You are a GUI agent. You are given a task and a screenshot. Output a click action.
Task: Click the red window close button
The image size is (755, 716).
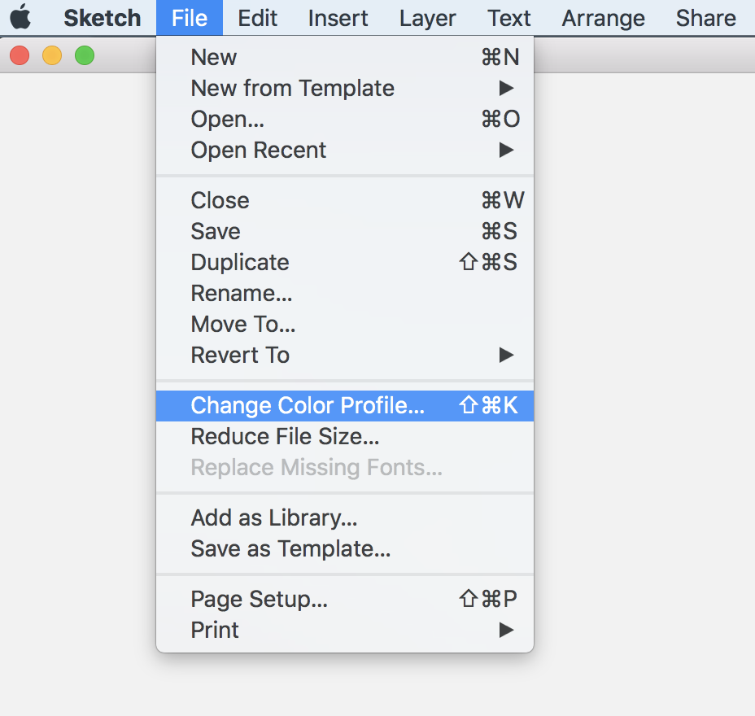click(x=20, y=55)
